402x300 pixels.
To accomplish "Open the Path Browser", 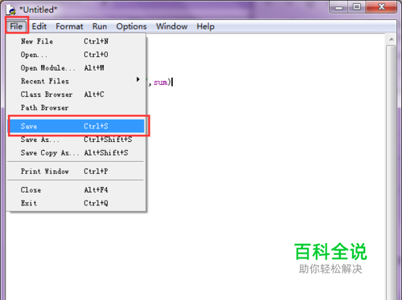I will pyautogui.click(x=76, y=107).
